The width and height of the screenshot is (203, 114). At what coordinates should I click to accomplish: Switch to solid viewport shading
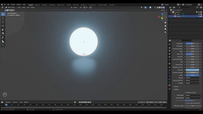[x=160, y=8]
